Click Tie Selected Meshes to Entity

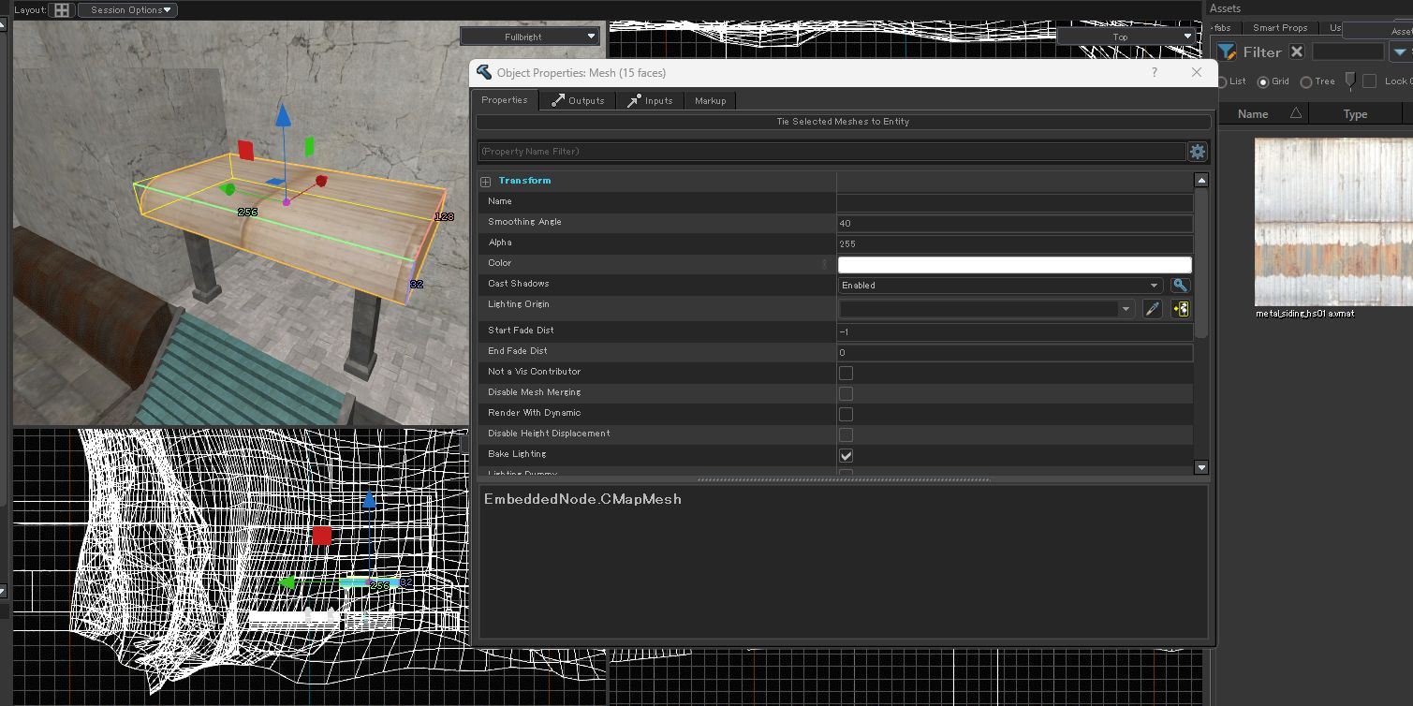[x=843, y=122]
